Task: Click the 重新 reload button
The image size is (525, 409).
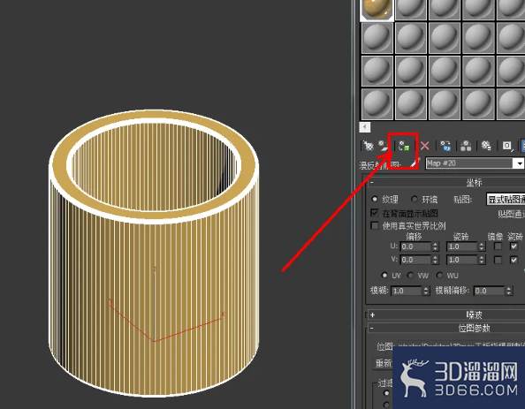Action: coord(383,363)
